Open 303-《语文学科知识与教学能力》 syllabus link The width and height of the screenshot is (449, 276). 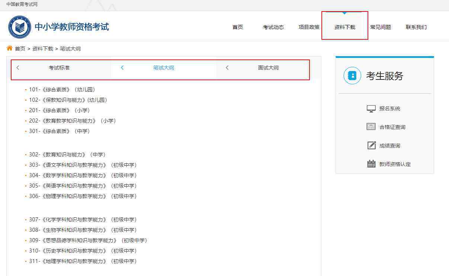click(x=83, y=165)
